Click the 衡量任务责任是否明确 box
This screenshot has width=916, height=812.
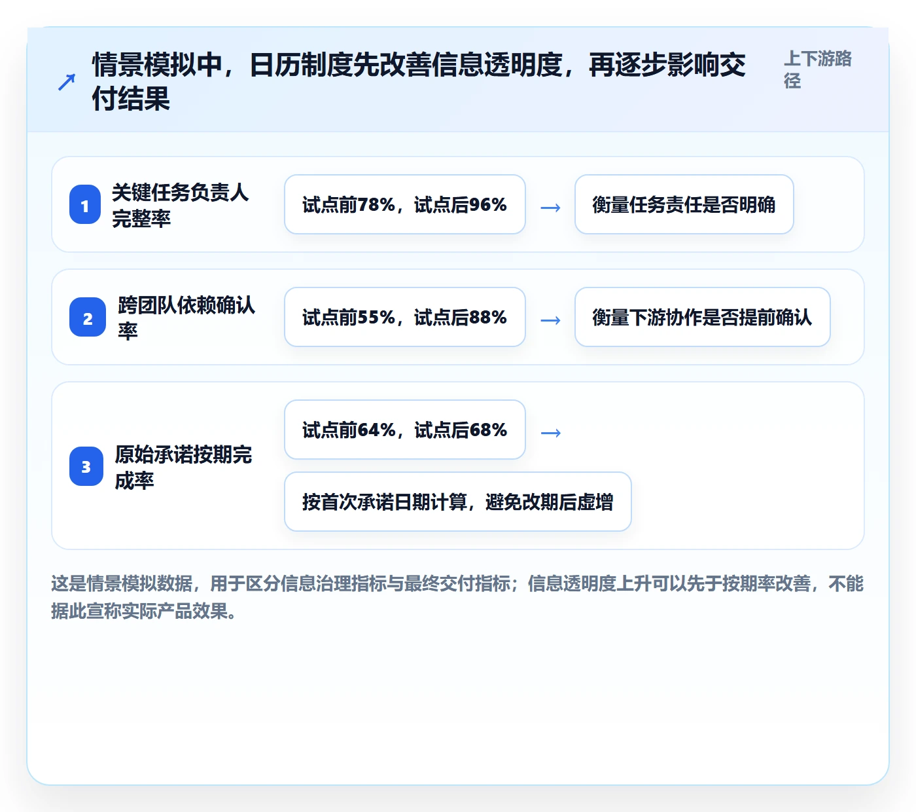click(684, 204)
